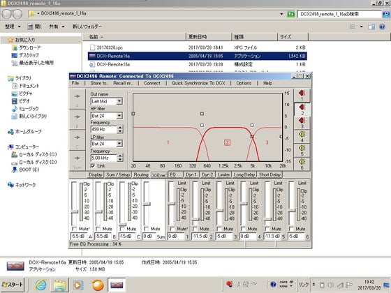Viewport: 391px width, 293px height.
Task: Select output 3 speaker icon
Action: 302,123
